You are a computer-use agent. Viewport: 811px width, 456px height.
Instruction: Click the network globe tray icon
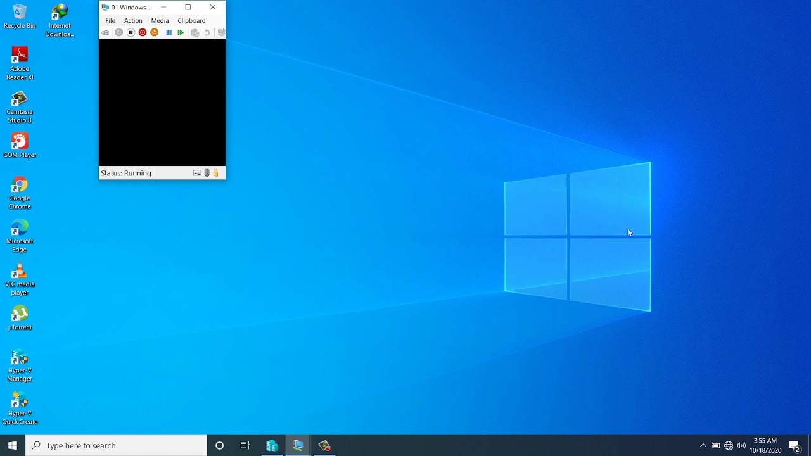pos(729,445)
